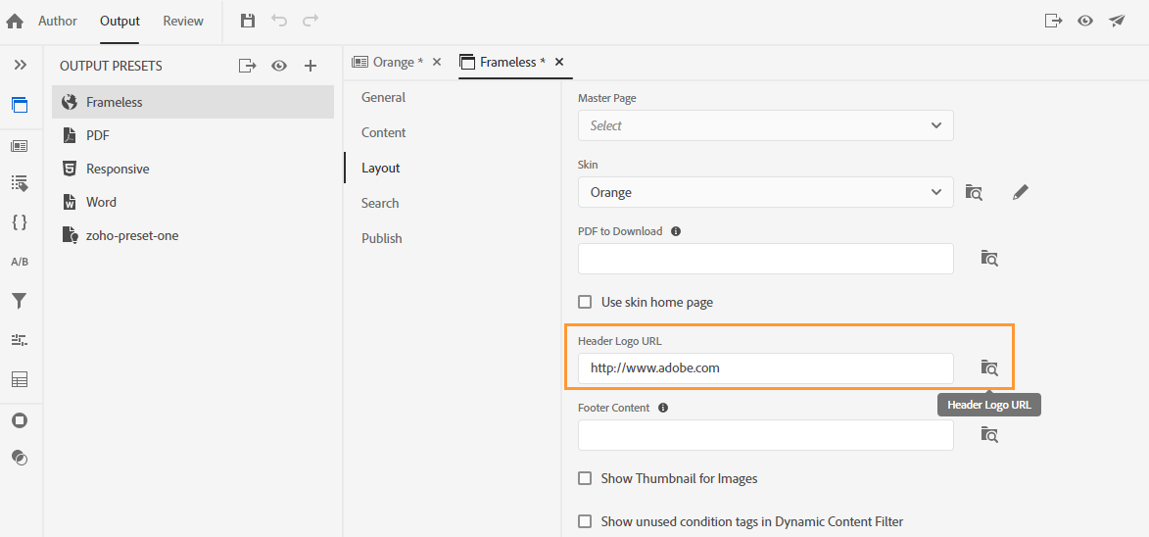Image resolution: width=1149 pixels, height=537 pixels.
Task: Check Show unused condition tags option
Action: pyautogui.click(x=585, y=521)
